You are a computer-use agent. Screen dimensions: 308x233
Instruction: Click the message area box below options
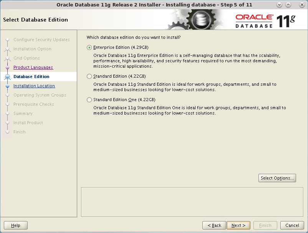192,202
